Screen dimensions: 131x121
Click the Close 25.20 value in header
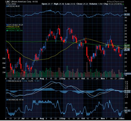82,4
